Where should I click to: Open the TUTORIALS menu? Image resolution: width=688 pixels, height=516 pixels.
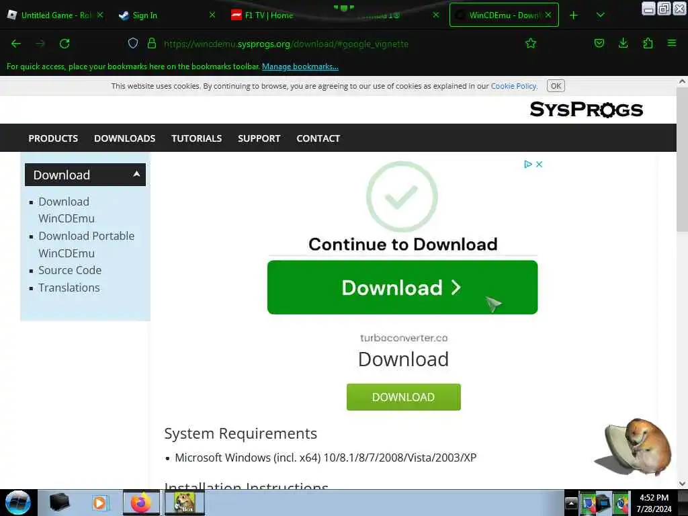point(197,138)
